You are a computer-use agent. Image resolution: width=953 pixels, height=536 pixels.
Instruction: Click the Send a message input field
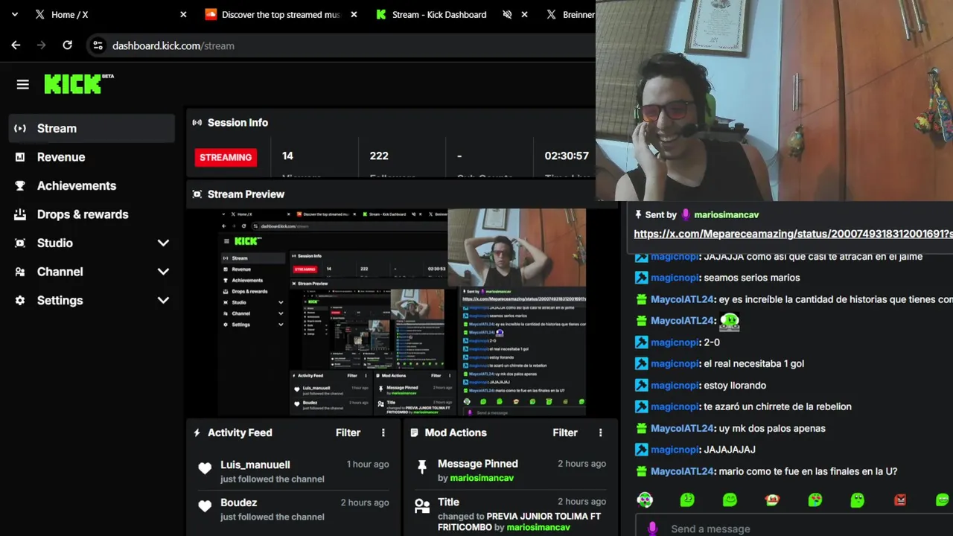point(797,529)
